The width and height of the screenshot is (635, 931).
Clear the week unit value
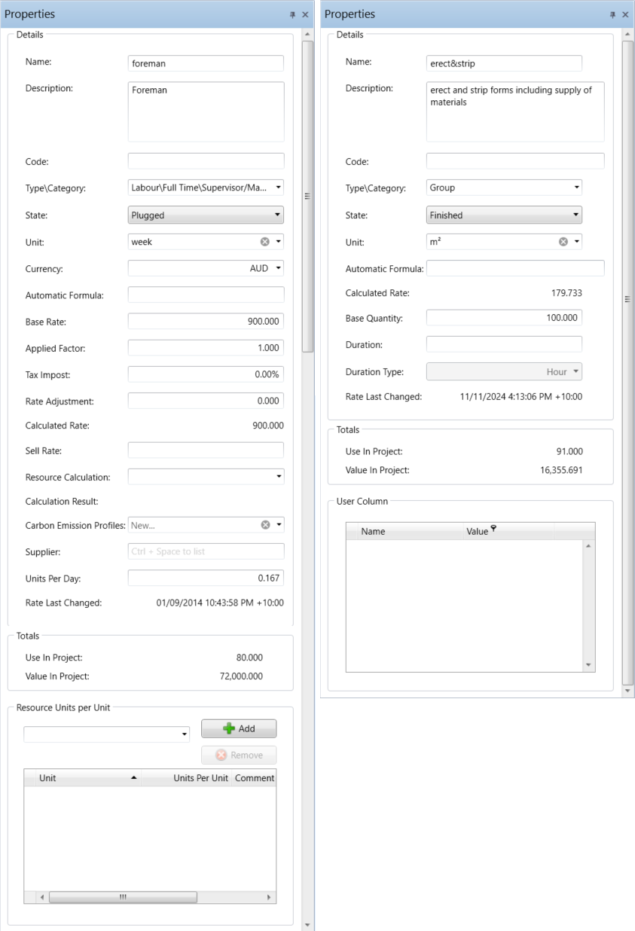[x=264, y=242]
